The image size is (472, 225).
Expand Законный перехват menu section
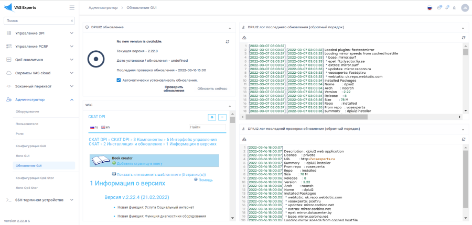pos(72,86)
